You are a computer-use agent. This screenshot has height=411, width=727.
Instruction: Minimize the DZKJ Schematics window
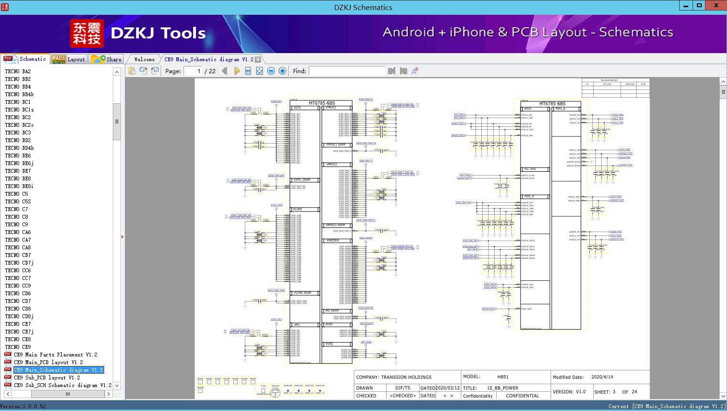686,6
